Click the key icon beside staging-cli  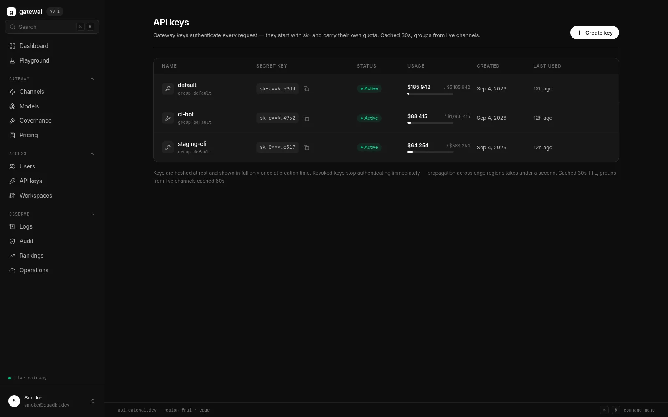tap(168, 147)
